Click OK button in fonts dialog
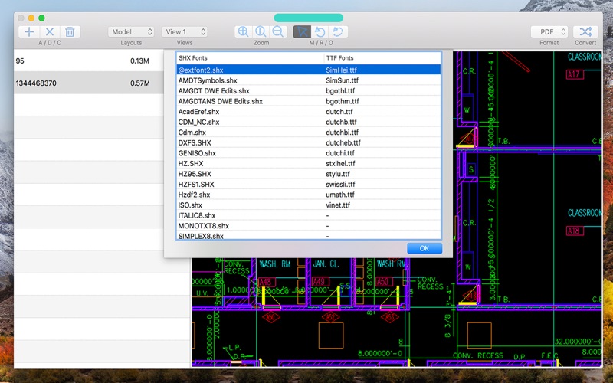This screenshot has width=613, height=383. tap(425, 248)
